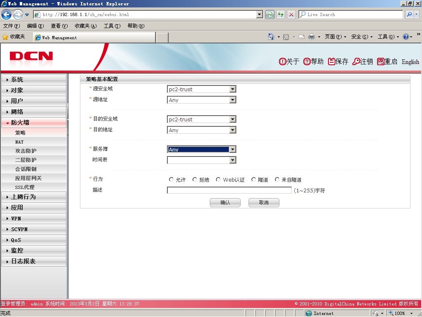Open the 时间表 dropdown
The width and height of the screenshot is (422, 317).
pyautogui.click(x=202, y=161)
